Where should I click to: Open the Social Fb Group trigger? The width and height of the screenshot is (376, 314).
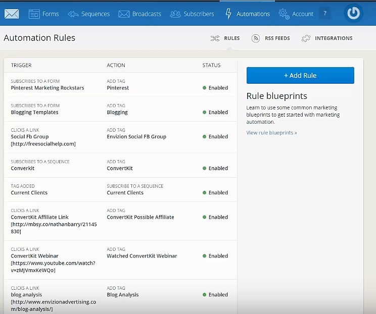[30, 137]
